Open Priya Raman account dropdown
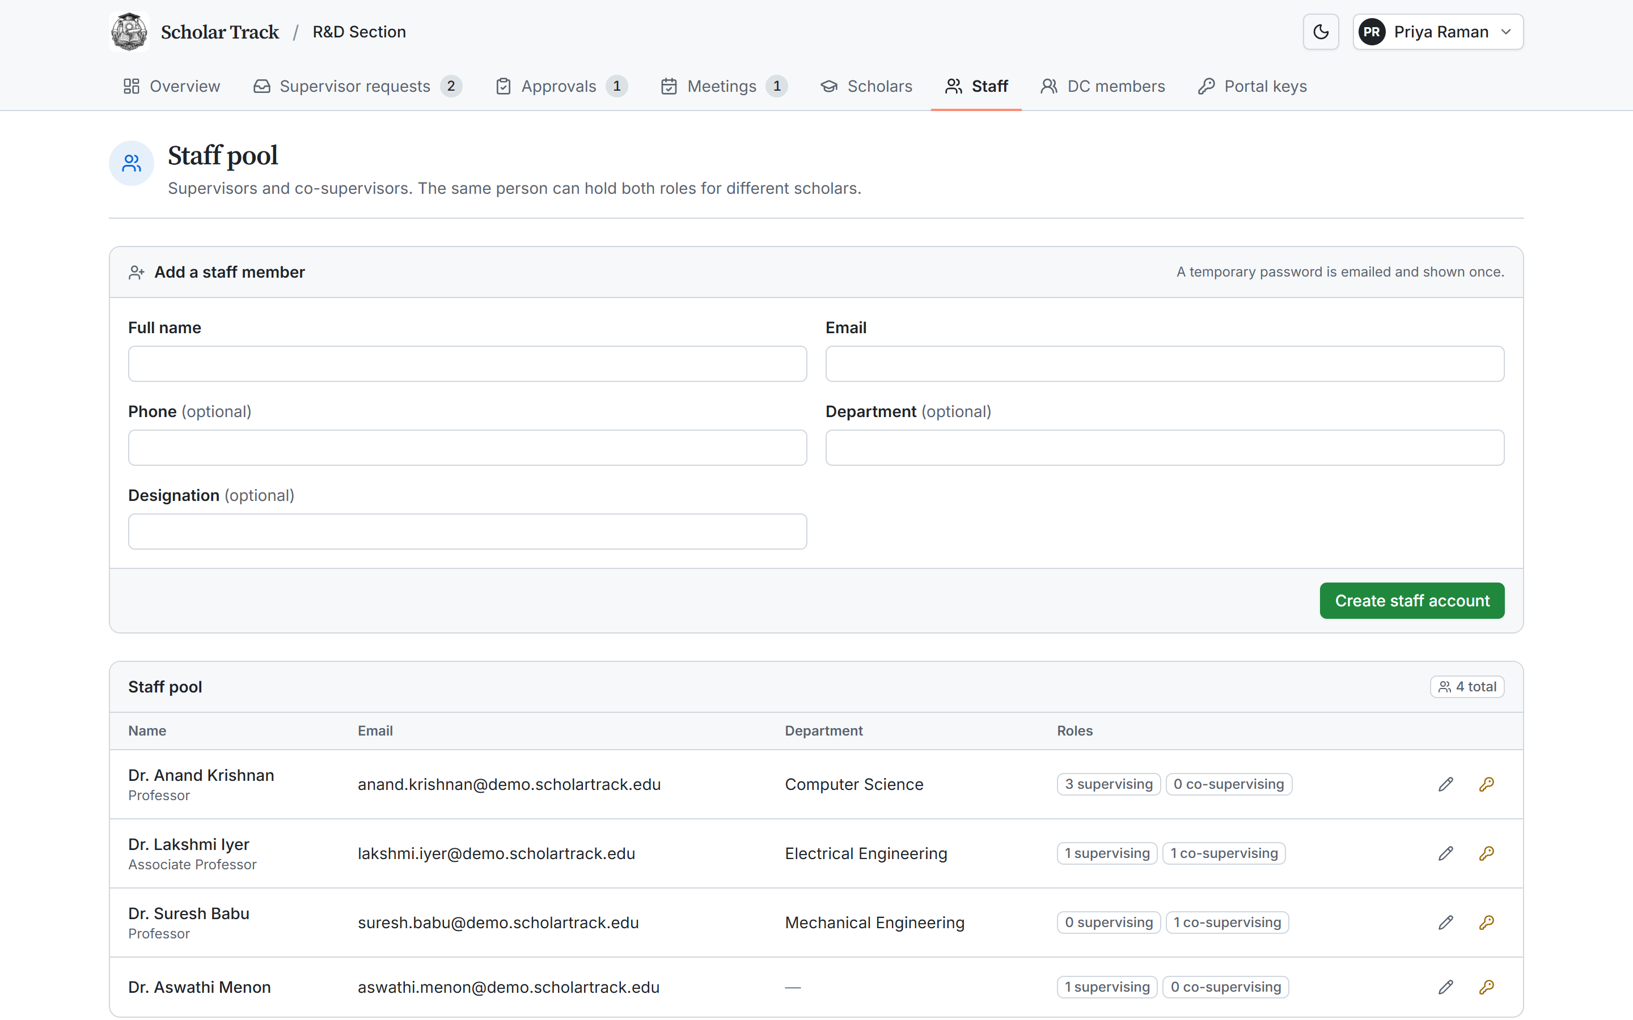The width and height of the screenshot is (1633, 1020). point(1437,32)
